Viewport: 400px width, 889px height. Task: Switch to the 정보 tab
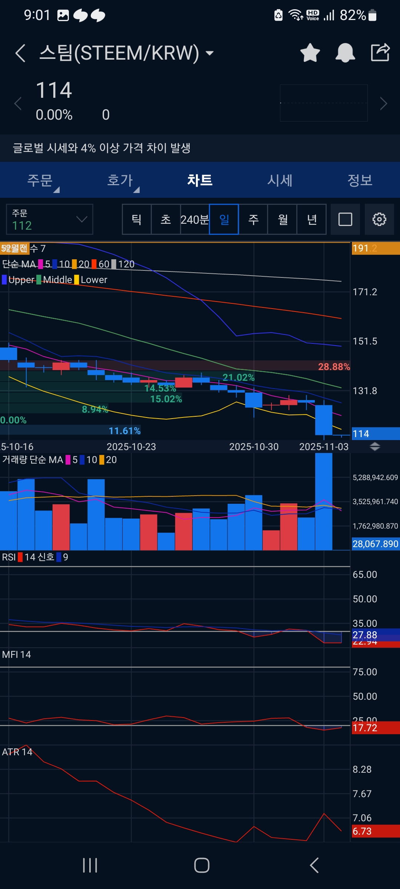[360, 180]
